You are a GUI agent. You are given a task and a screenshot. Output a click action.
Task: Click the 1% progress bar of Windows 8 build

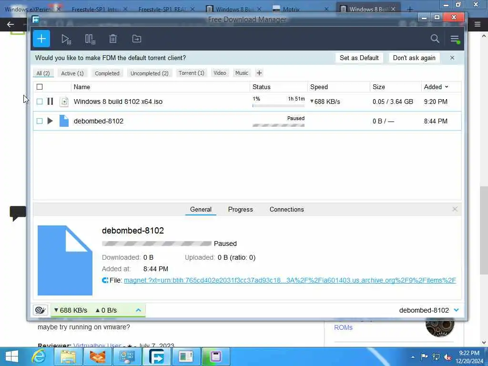[278, 106]
